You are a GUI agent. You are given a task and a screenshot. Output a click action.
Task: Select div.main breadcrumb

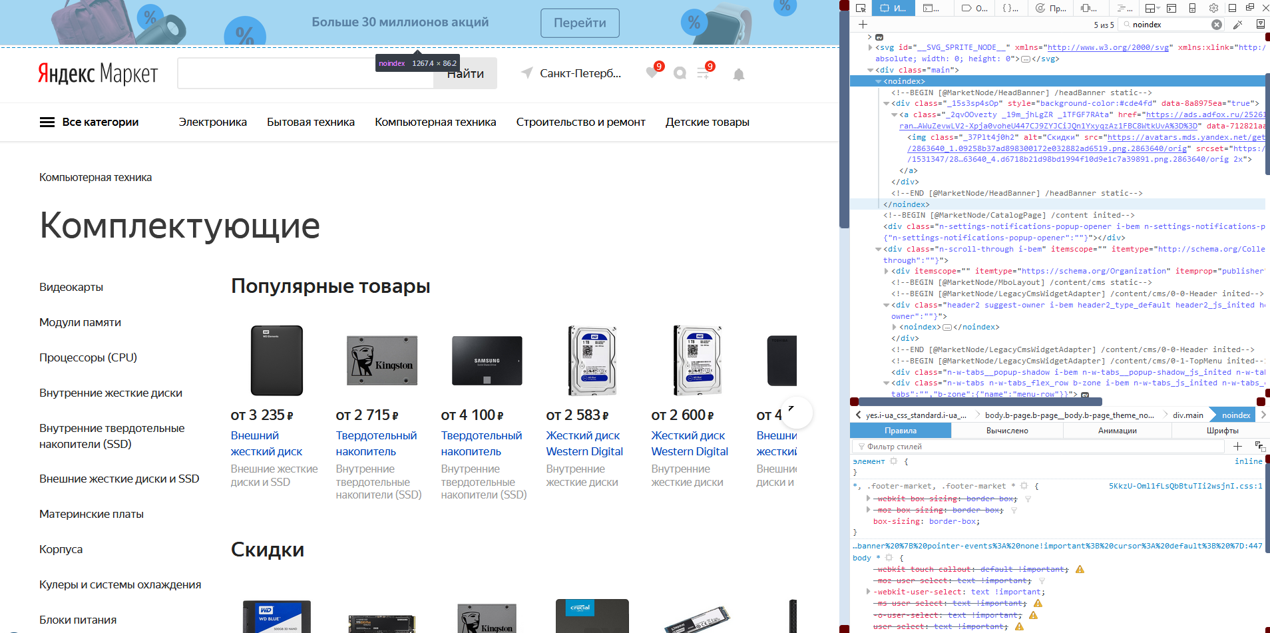click(1187, 415)
